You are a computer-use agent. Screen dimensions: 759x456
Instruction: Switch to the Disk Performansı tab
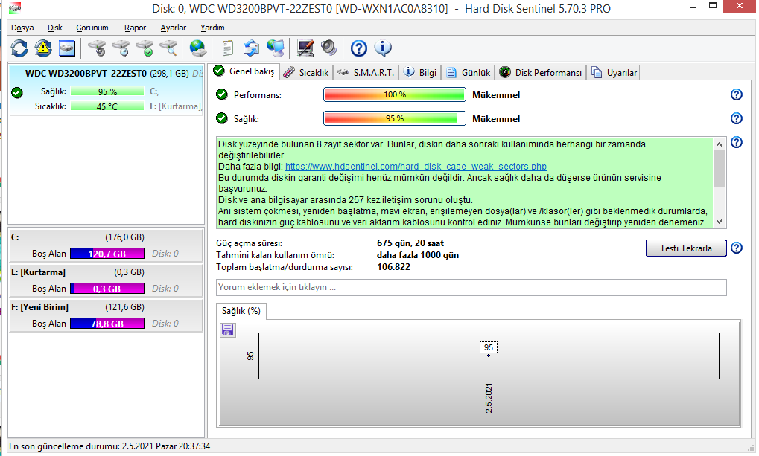click(x=541, y=73)
